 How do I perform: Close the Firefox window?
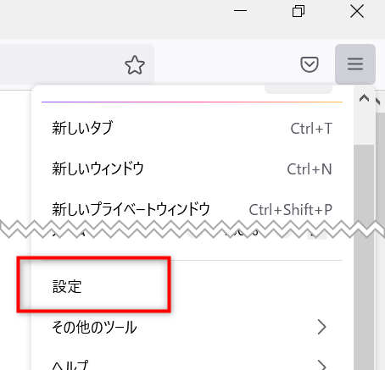pyautogui.click(x=357, y=12)
